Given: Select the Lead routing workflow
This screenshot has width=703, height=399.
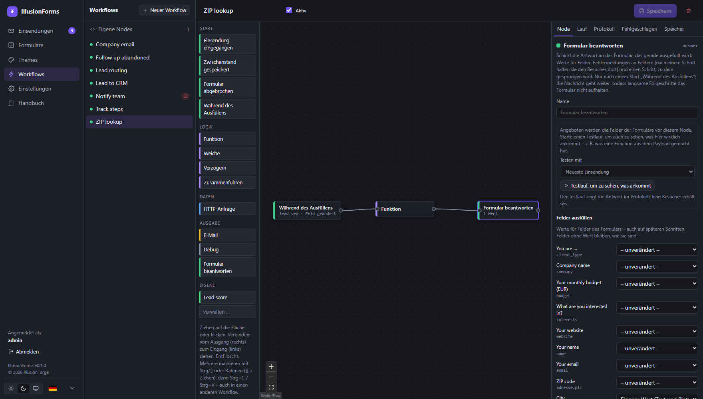Looking at the screenshot, I should click(139, 70).
